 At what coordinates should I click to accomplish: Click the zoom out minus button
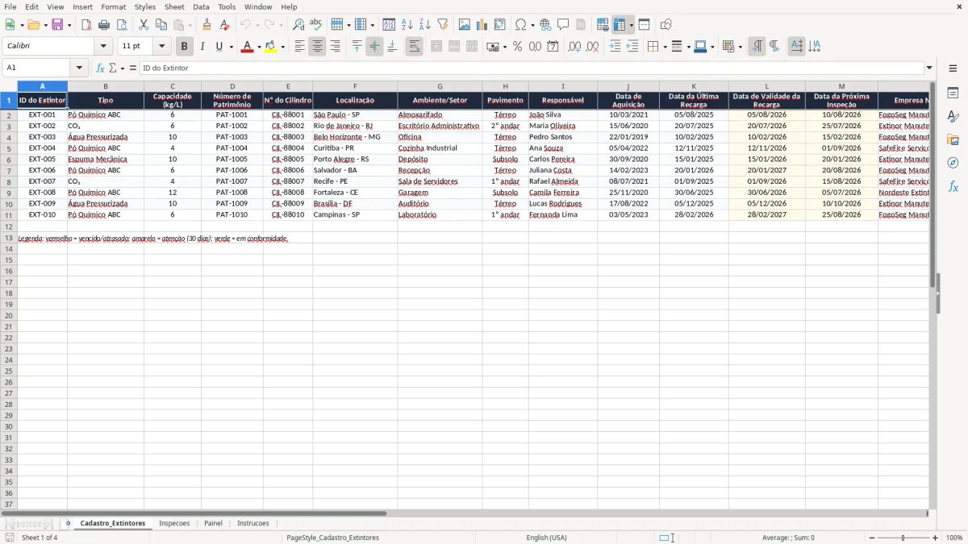click(x=872, y=538)
